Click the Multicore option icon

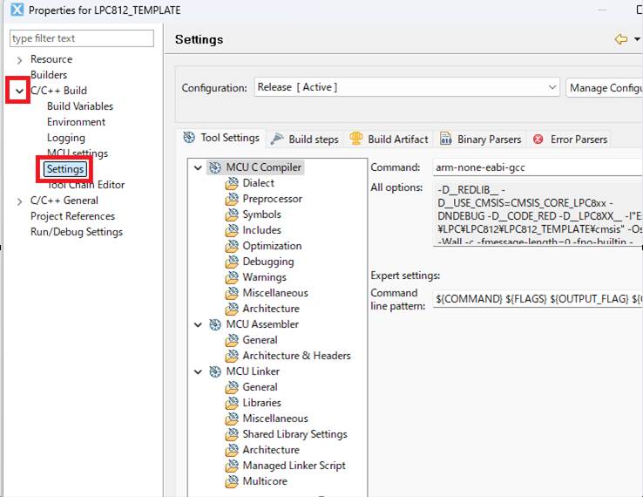tap(232, 481)
